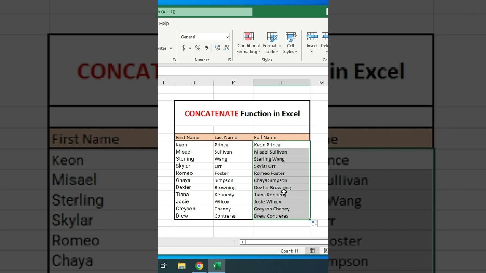Viewport: 486px width, 273px height.
Task: Select the Full Name header cell
Action: click(x=281, y=137)
